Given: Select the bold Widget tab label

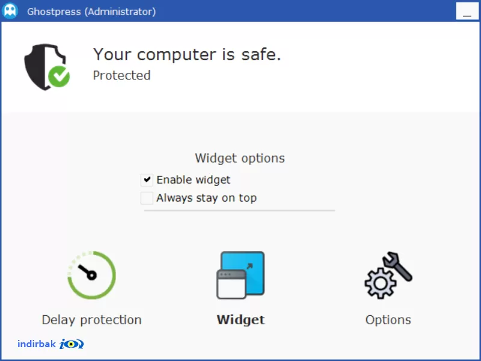Looking at the screenshot, I should [240, 320].
